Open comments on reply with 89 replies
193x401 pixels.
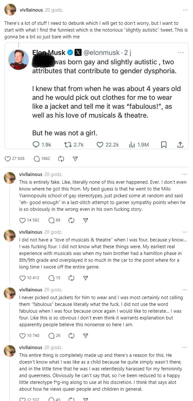tap(51, 220)
